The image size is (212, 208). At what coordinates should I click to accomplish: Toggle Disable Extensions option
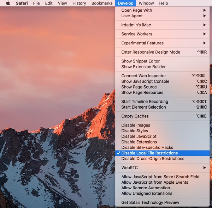pyautogui.click(x=163, y=142)
